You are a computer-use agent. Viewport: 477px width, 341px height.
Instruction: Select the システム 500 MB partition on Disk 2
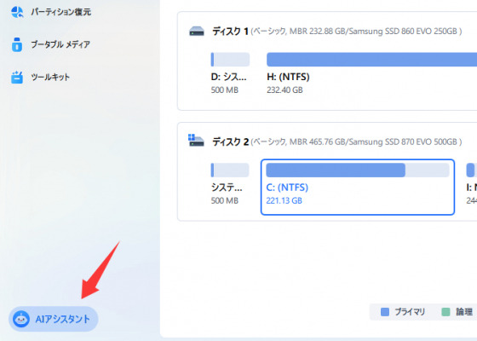coord(230,183)
